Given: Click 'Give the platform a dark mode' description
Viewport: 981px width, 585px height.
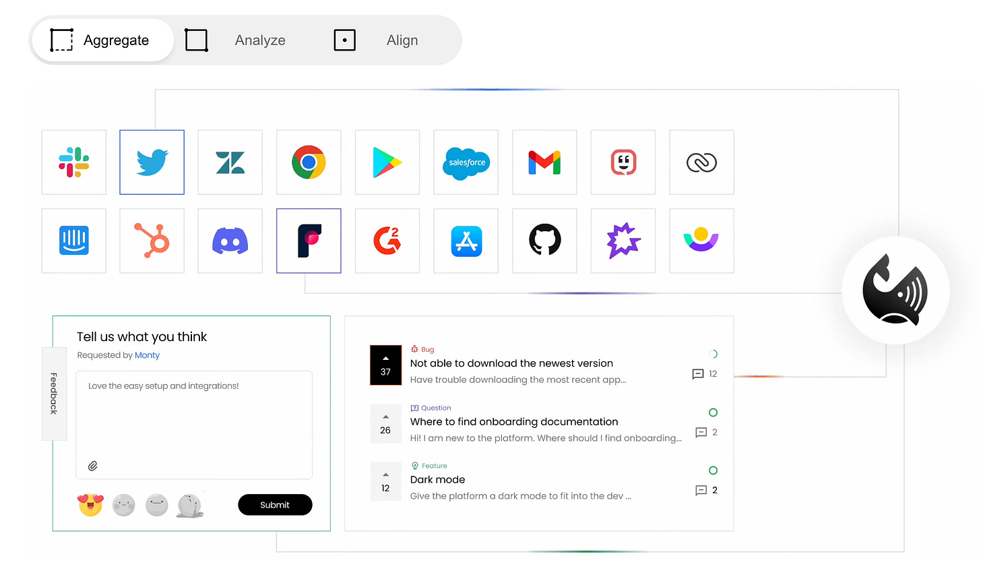Looking at the screenshot, I should [x=521, y=496].
